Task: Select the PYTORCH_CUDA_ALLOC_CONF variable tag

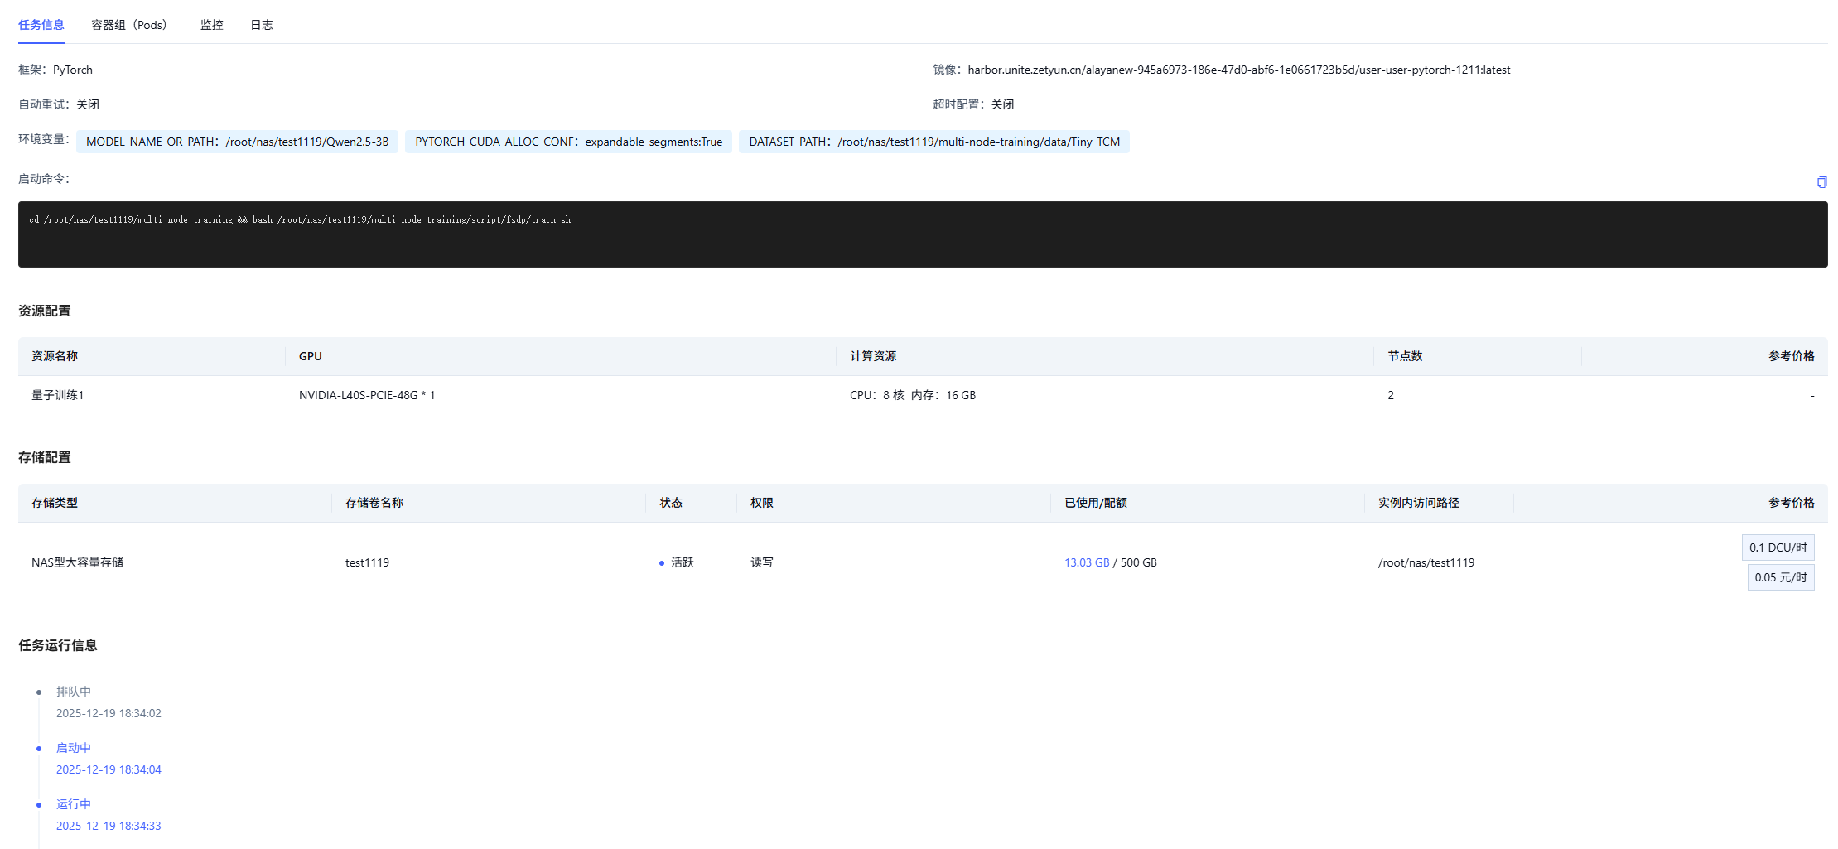Action: pos(568,142)
